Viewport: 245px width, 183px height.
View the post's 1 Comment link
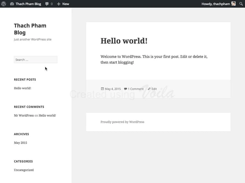(136, 89)
